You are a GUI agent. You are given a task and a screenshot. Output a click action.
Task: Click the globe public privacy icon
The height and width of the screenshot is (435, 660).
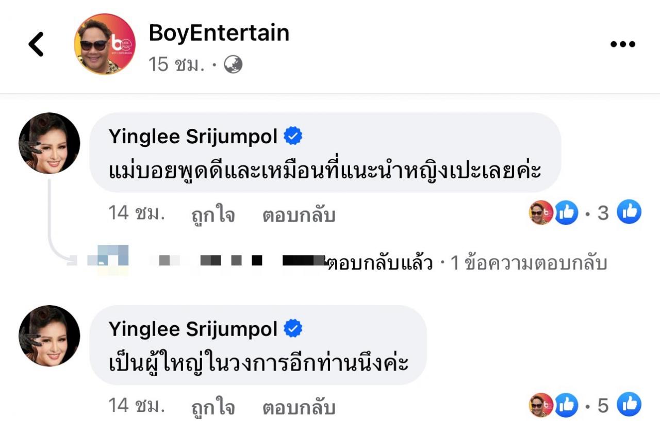tap(233, 64)
